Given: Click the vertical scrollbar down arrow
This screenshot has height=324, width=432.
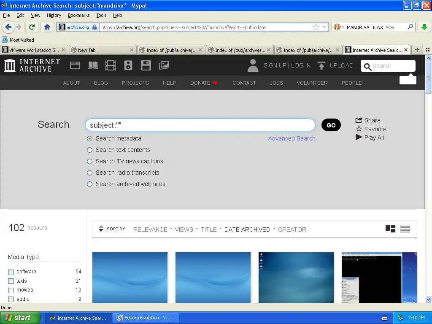Looking at the screenshot, I should (x=428, y=300).
